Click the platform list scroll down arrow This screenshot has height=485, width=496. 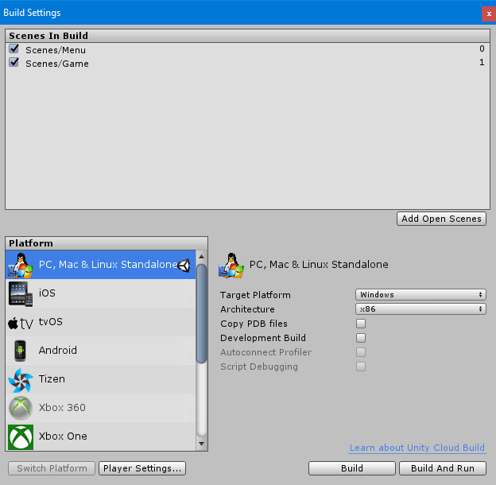pos(202,444)
